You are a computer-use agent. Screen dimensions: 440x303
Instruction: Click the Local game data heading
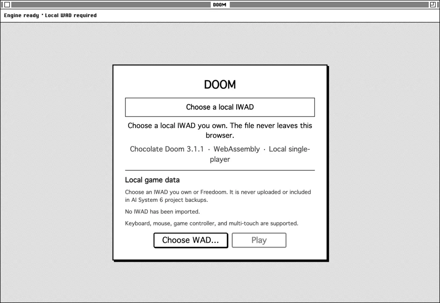152,180
